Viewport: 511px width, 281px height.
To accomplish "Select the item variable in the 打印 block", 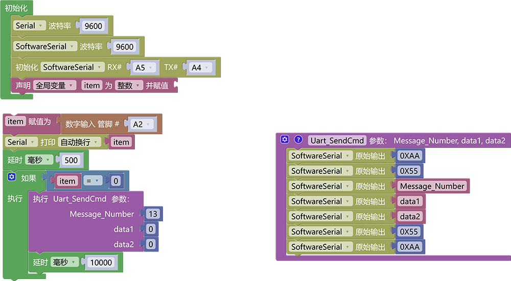I will (x=121, y=142).
